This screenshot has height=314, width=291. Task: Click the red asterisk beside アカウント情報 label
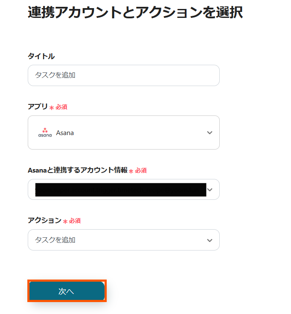[x=131, y=171]
